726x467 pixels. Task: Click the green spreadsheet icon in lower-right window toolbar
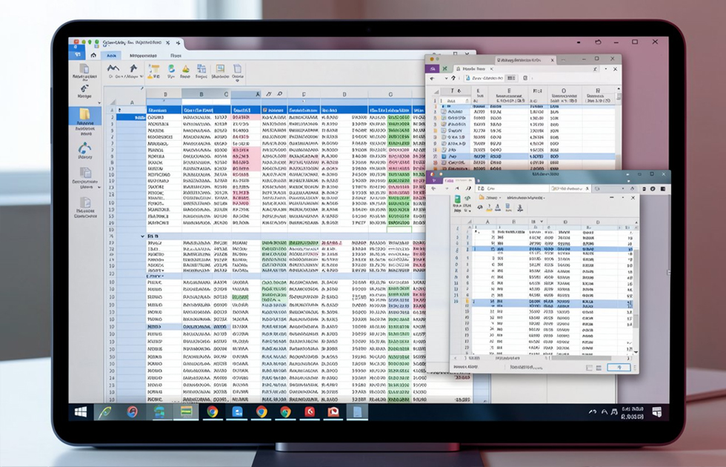pyautogui.click(x=458, y=199)
